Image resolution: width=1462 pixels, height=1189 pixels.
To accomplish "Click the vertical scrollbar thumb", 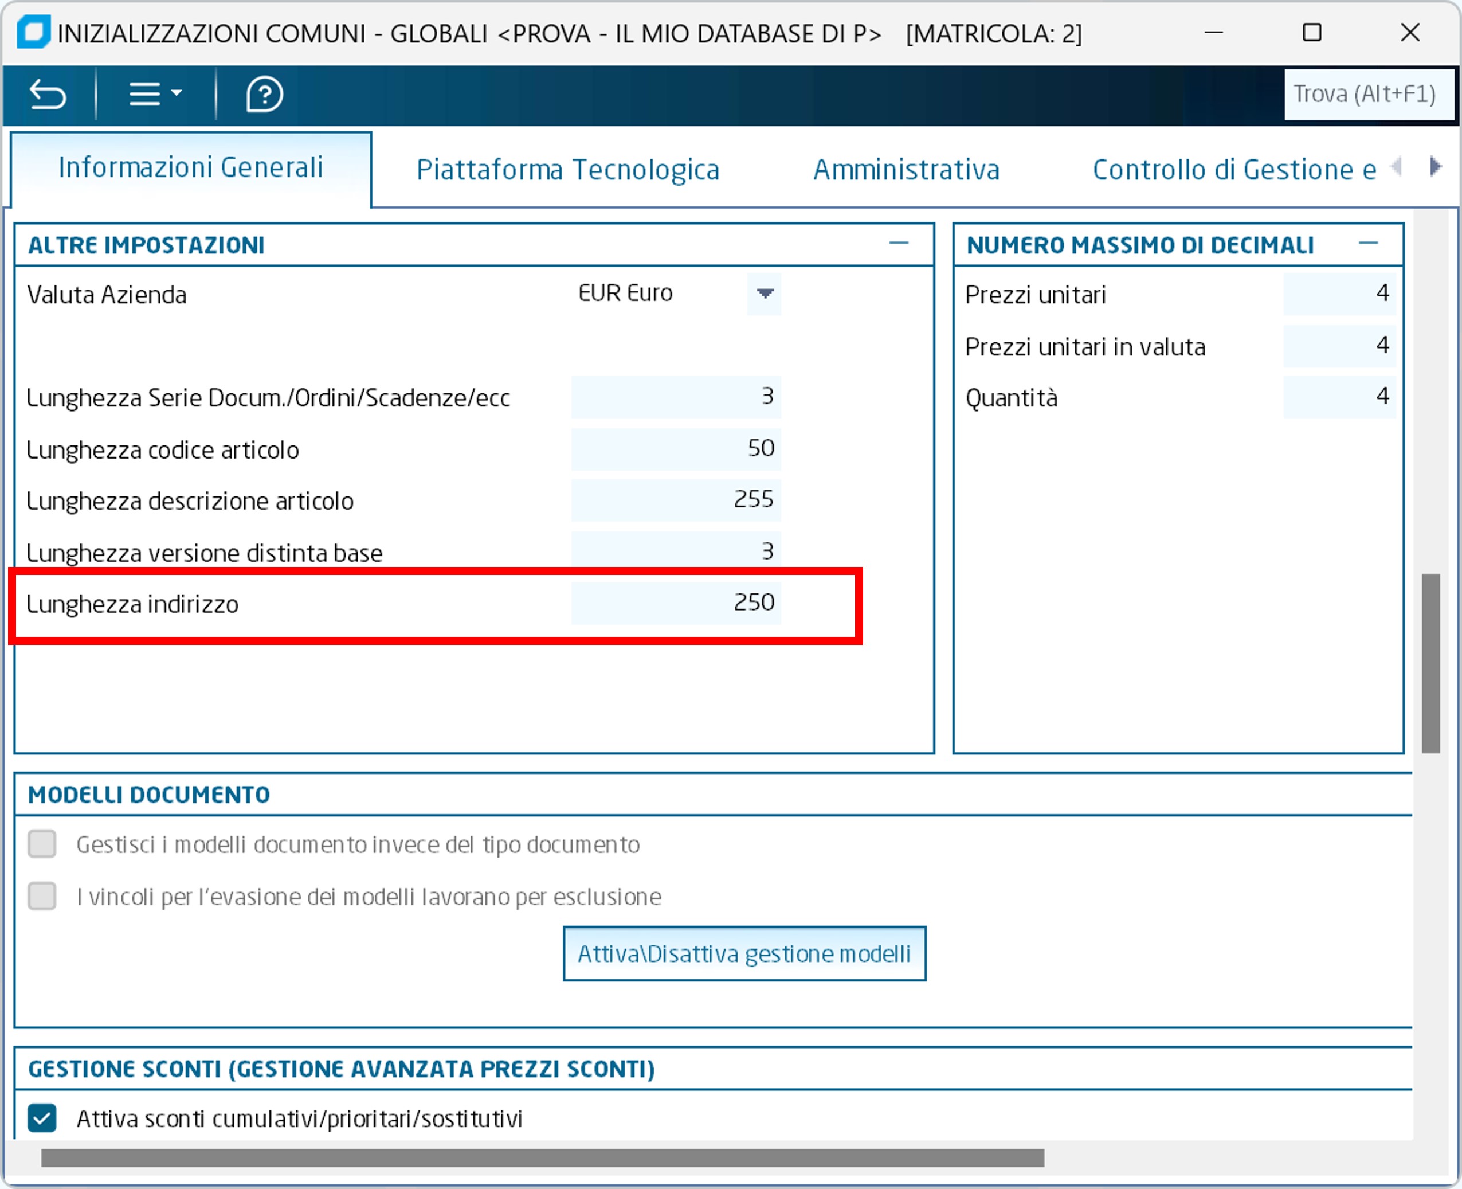I will 1430,663.
